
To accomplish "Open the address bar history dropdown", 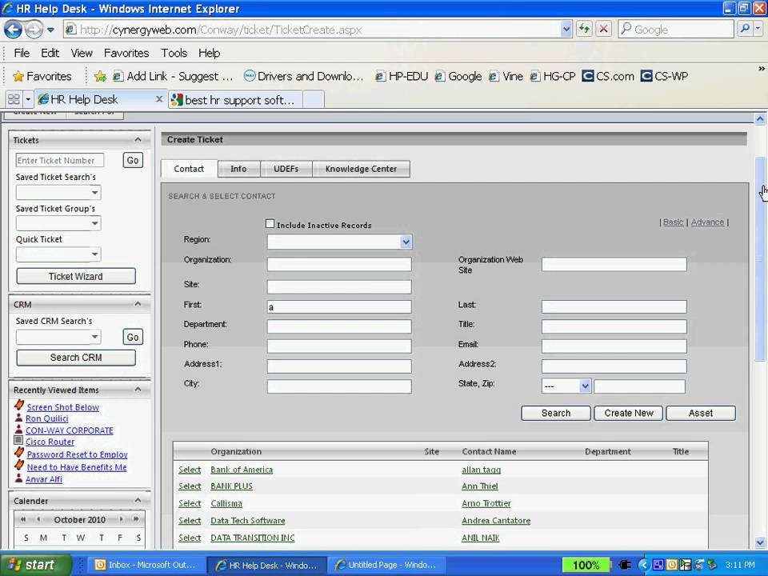I will 566,30.
